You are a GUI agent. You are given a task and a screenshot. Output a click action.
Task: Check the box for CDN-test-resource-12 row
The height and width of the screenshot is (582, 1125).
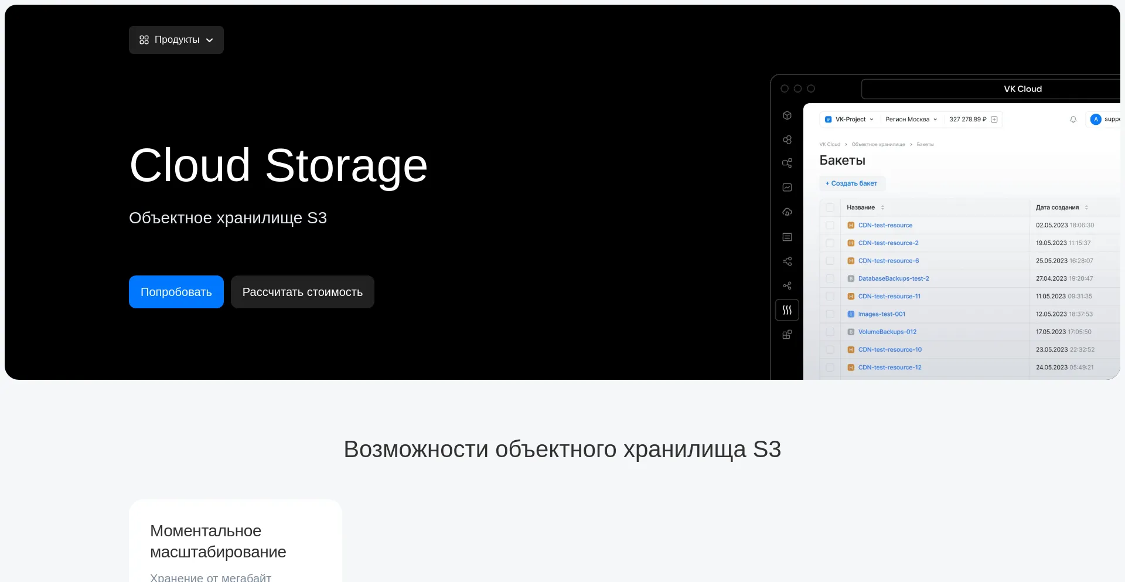pyautogui.click(x=830, y=367)
